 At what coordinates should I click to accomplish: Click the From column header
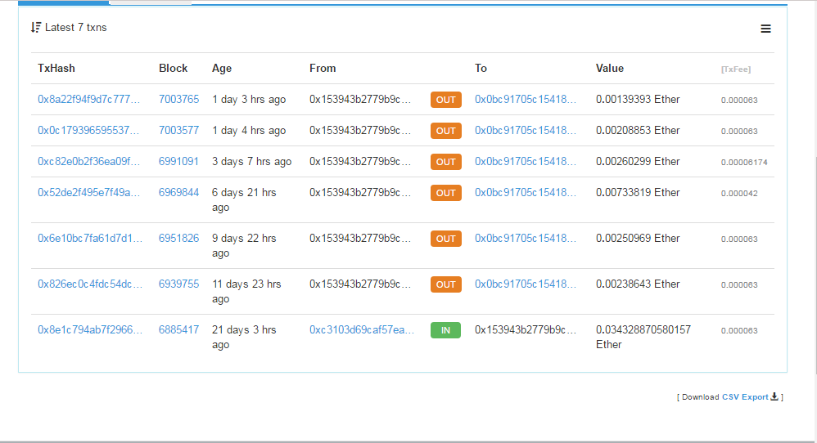(x=323, y=68)
